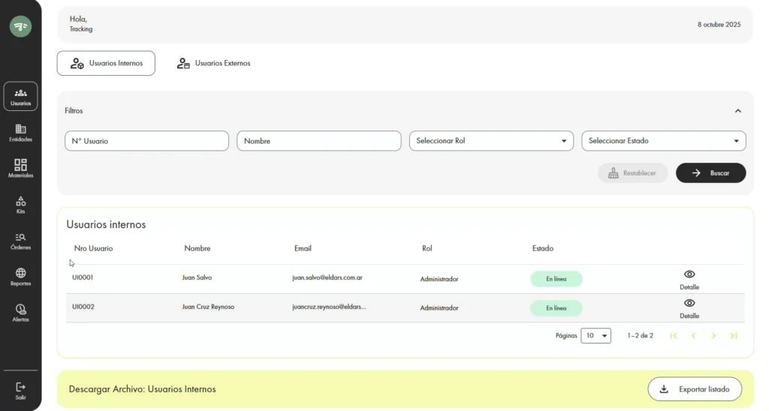This screenshot has width=769, height=411.
Task: Collapse the Filtros panel chevron
Action: 737,111
